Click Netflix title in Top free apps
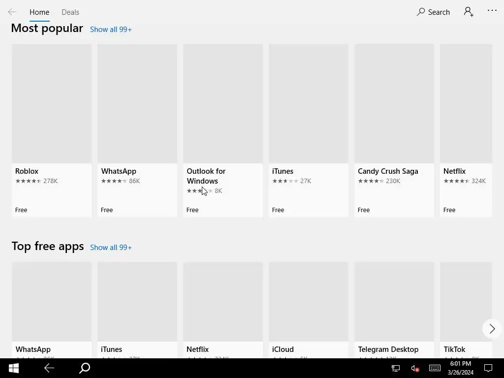The width and height of the screenshot is (504, 378). pos(198,349)
